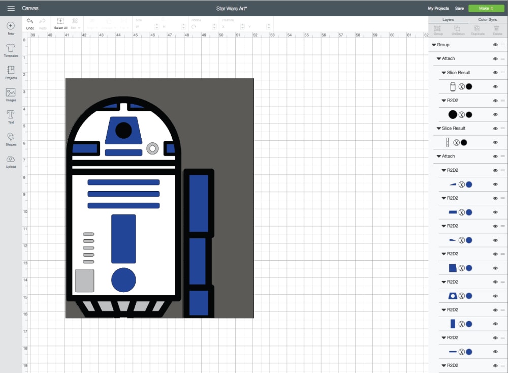Open the Projects sidebar icon

(11, 71)
